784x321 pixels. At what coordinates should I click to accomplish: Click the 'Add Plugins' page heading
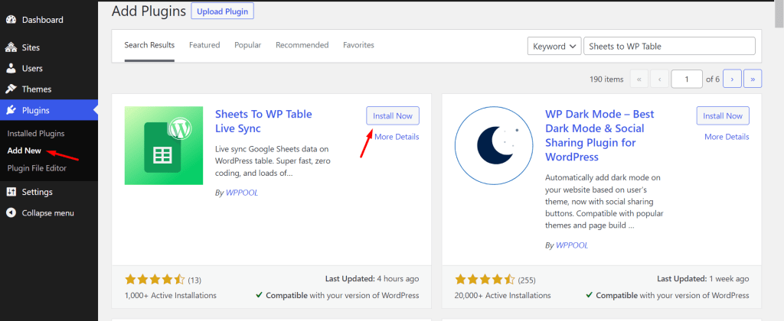coord(149,11)
